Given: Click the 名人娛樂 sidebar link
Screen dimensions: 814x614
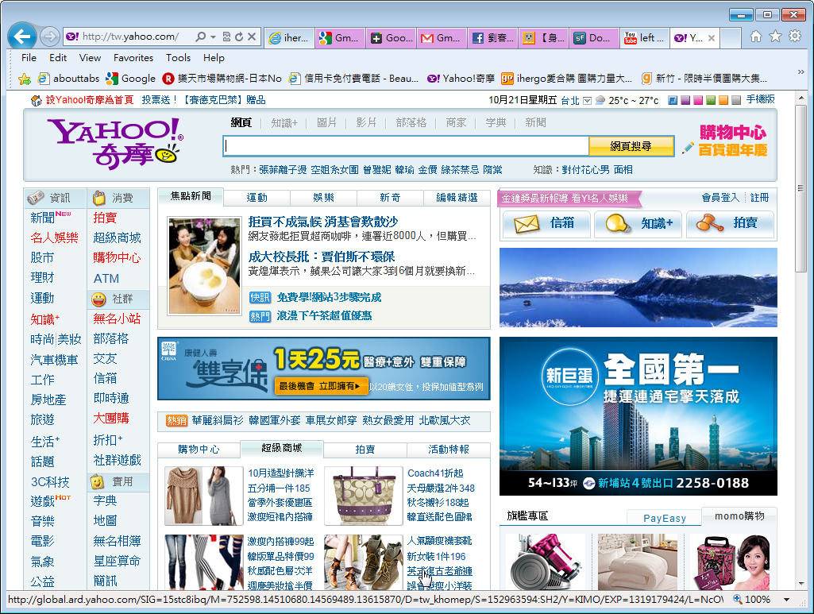Looking at the screenshot, I should pos(54,238).
